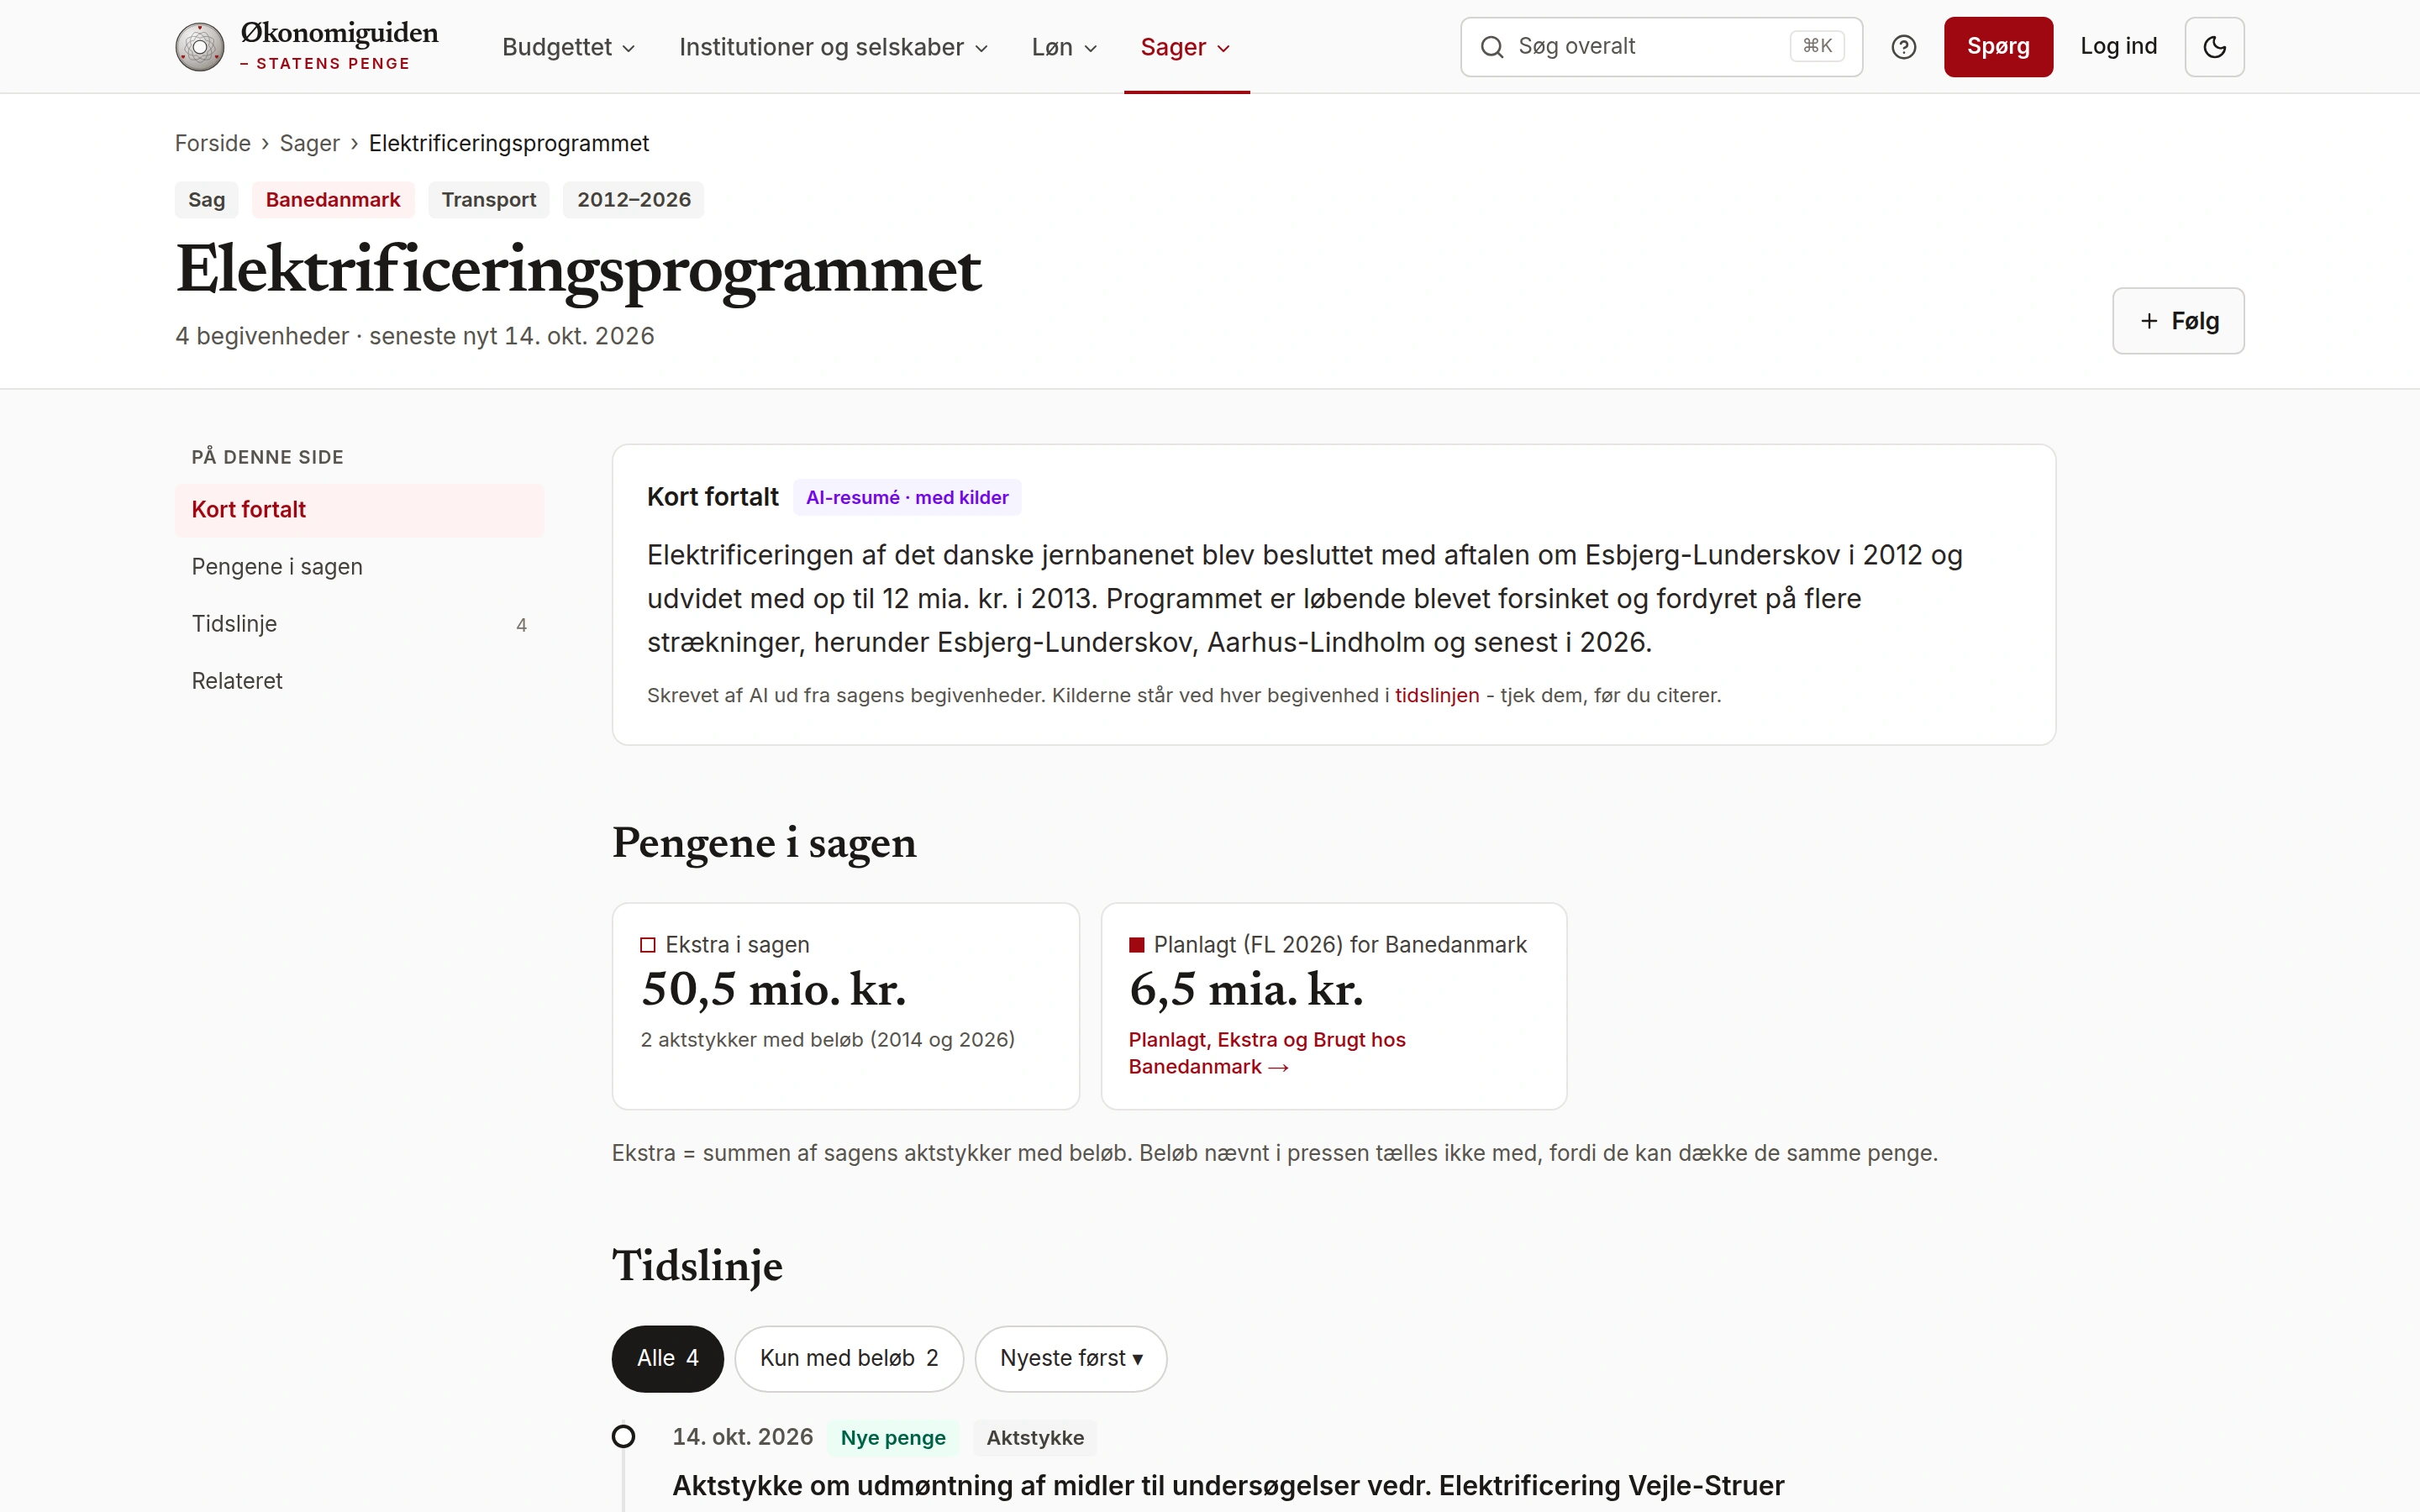Viewport: 2420px width, 1512px height.
Task: Open the tidslinjen link in summary
Action: (x=1436, y=695)
